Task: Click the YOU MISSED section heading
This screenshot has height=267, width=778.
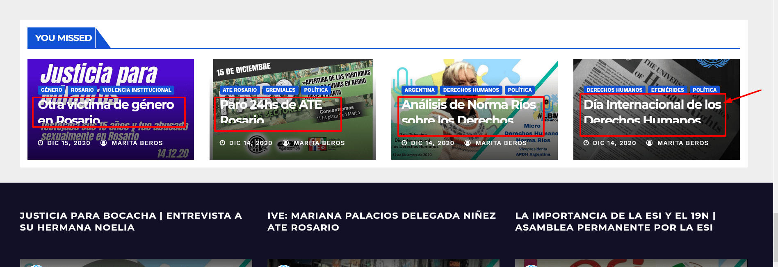Action: pos(63,38)
